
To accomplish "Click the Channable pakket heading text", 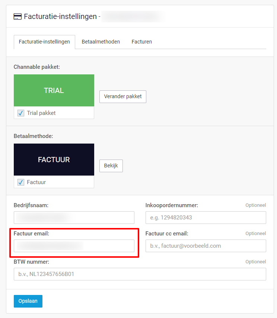I will [37, 67].
